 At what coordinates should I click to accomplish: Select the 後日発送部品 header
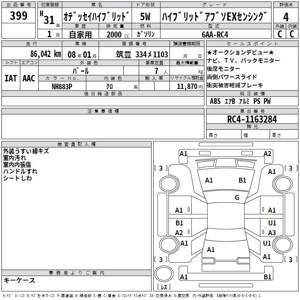[x=103, y=93]
